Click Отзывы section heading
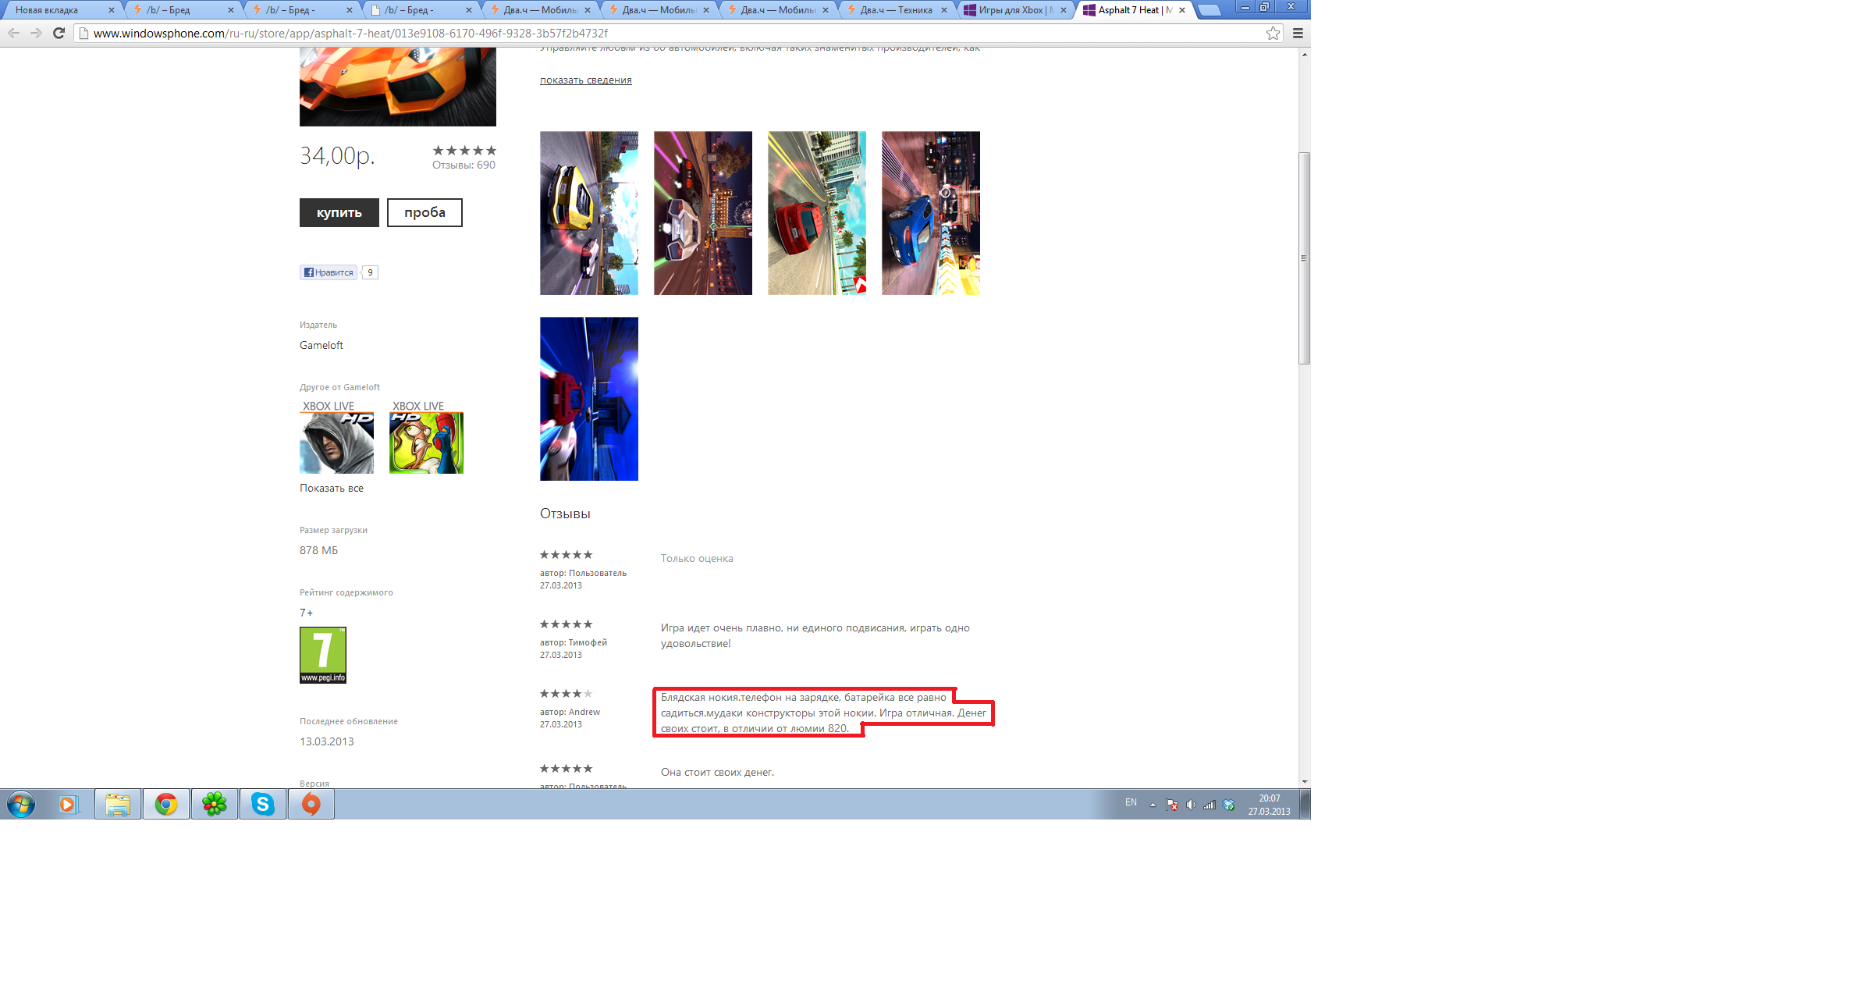 (x=565, y=514)
